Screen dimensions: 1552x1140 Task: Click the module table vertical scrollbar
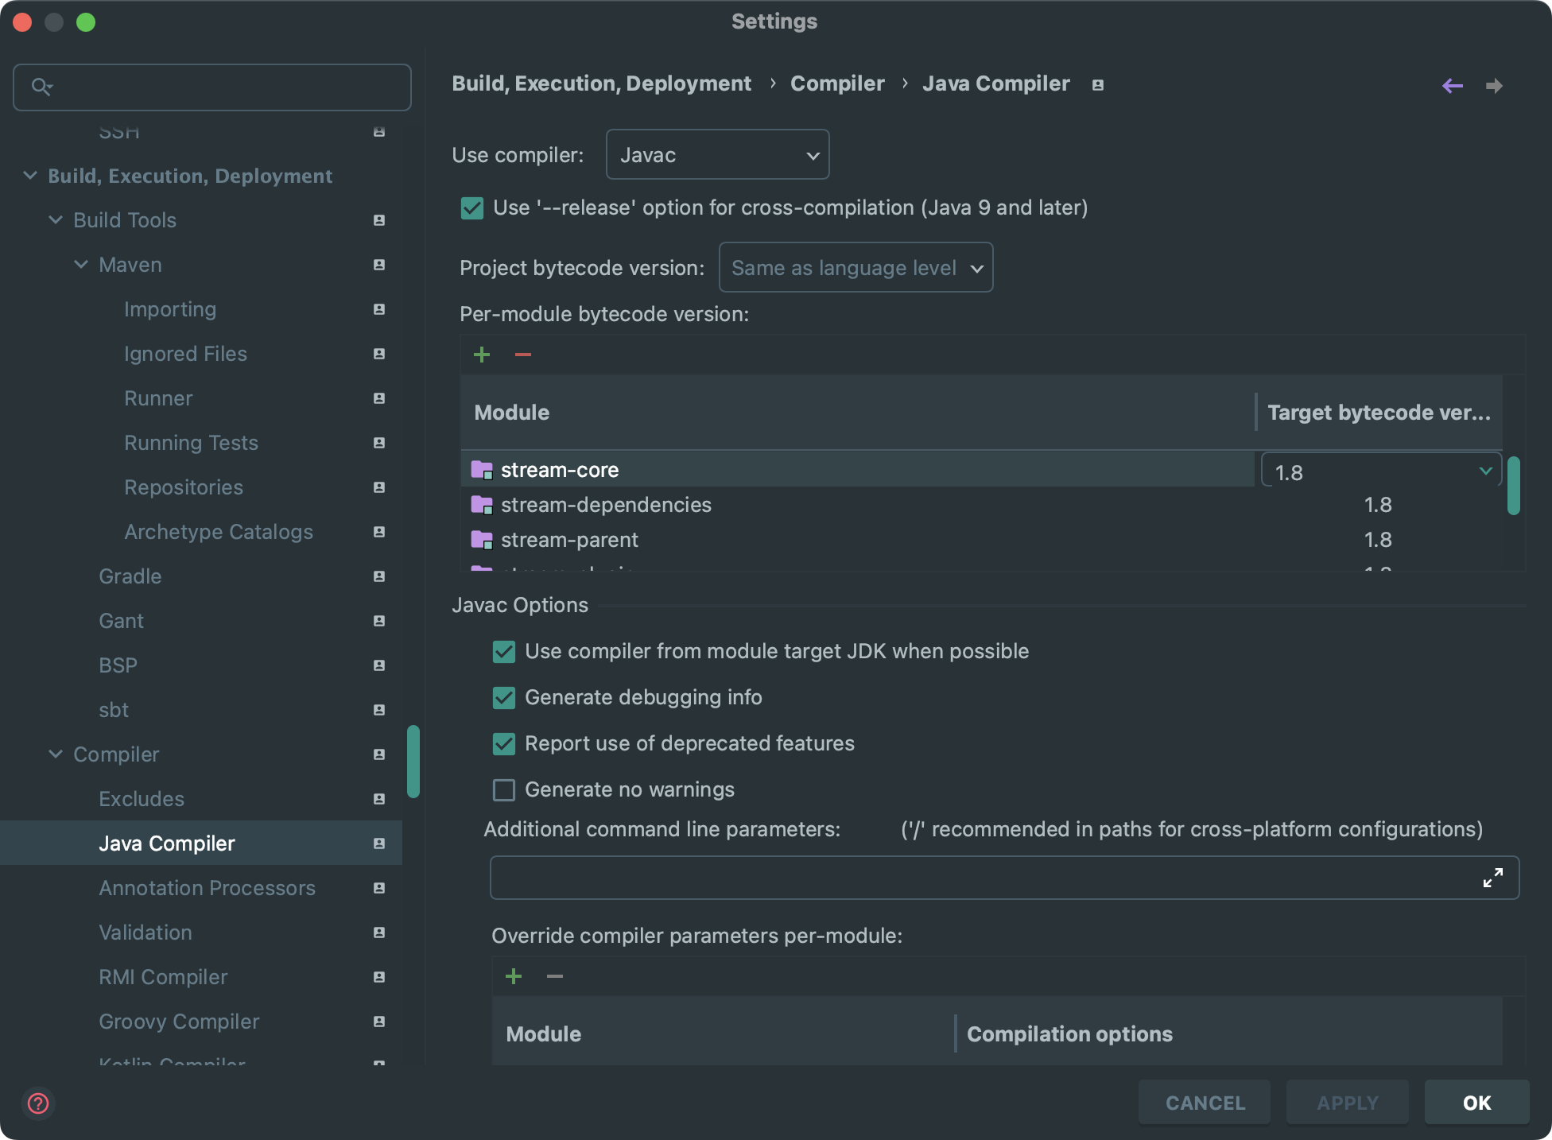click(1513, 485)
